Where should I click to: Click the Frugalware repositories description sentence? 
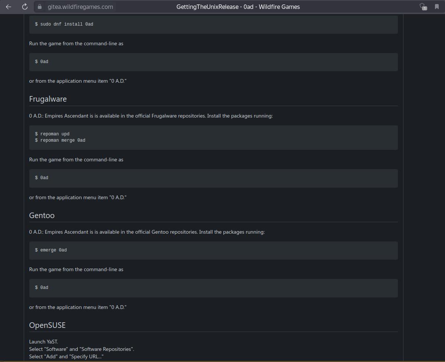(151, 116)
